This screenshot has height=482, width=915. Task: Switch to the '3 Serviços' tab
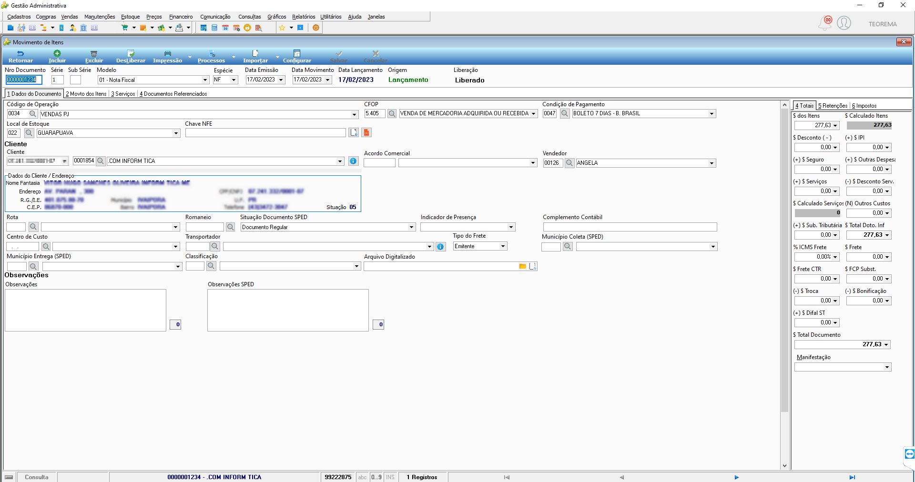click(x=123, y=94)
